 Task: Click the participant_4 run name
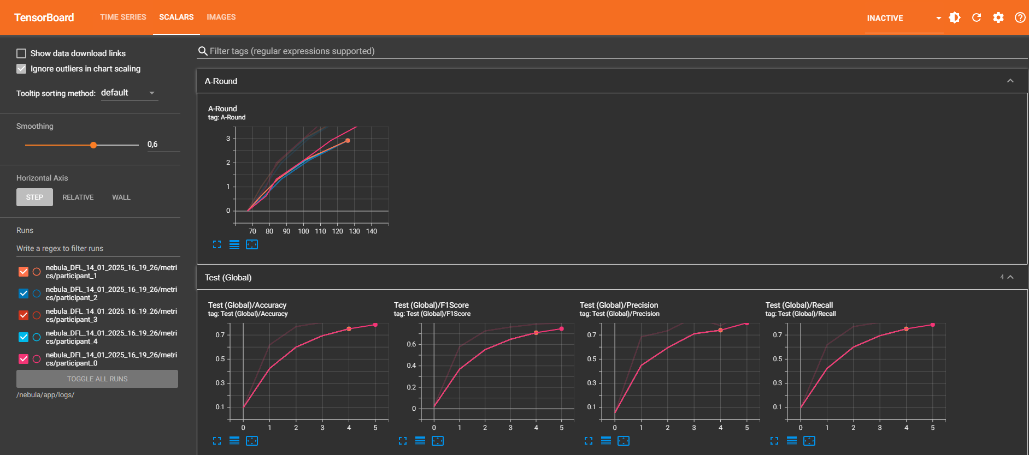point(111,337)
